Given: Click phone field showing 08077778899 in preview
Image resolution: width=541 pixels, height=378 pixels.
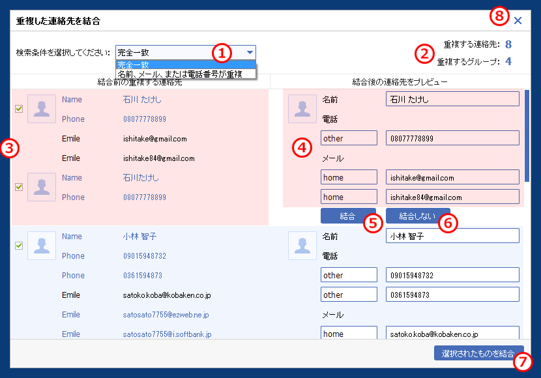Looking at the screenshot, I should (452, 138).
